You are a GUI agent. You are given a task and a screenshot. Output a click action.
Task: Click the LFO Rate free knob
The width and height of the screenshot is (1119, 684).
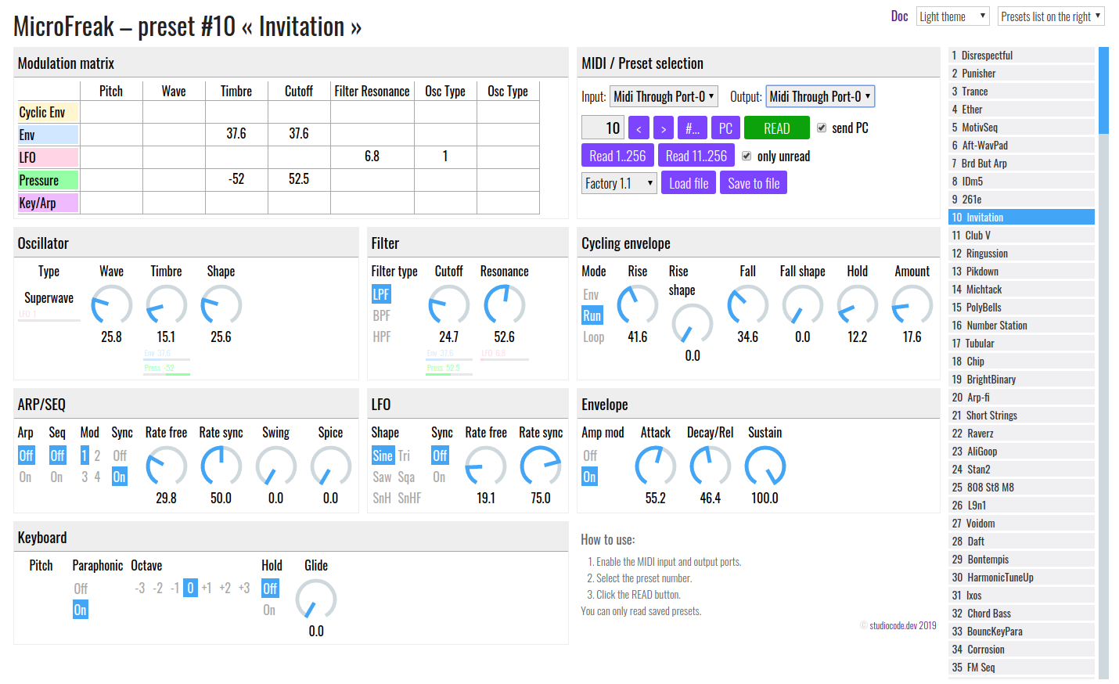[486, 466]
